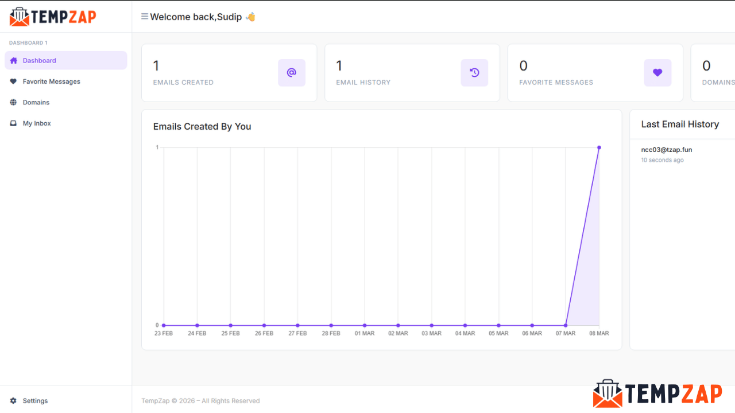Click the @ icon on Emails Created card
This screenshot has height=413, width=735.
pyautogui.click(x=292, y=72)
